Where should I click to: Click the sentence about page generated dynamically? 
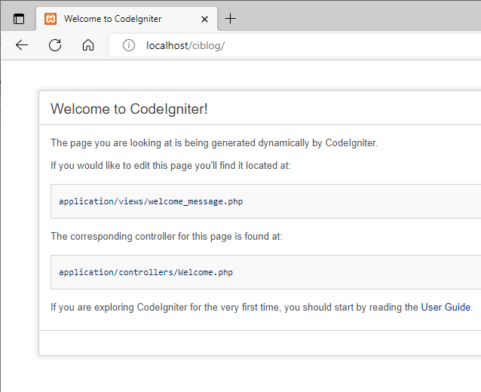pyautogui.click(x=214, y=143)
